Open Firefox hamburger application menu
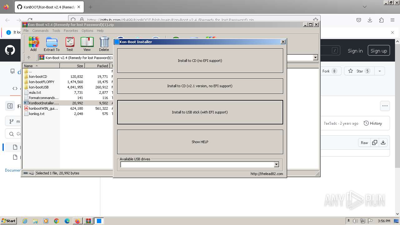400x225 pixels. click(x=392, y=20)
